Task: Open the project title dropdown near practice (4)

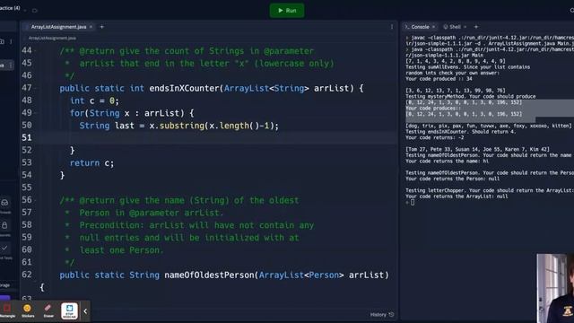Action: click(26, 10)
